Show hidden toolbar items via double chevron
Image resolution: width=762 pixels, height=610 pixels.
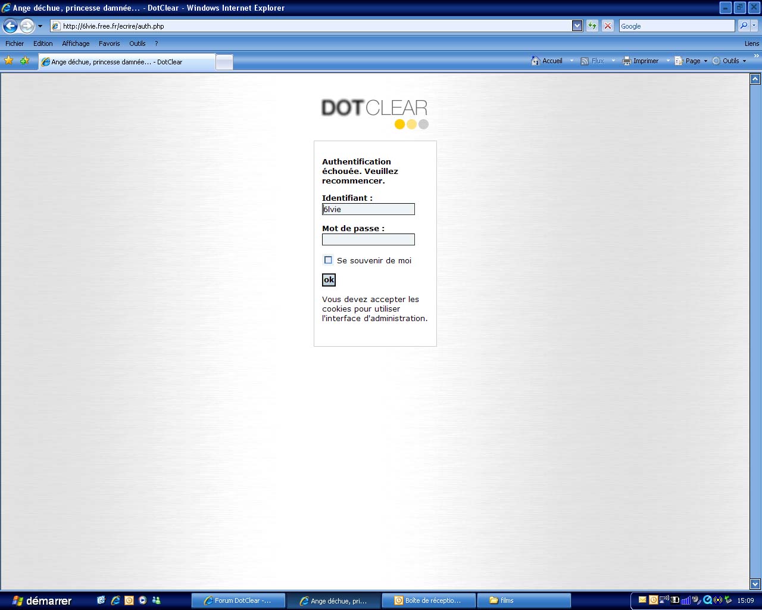pos(757,56)
